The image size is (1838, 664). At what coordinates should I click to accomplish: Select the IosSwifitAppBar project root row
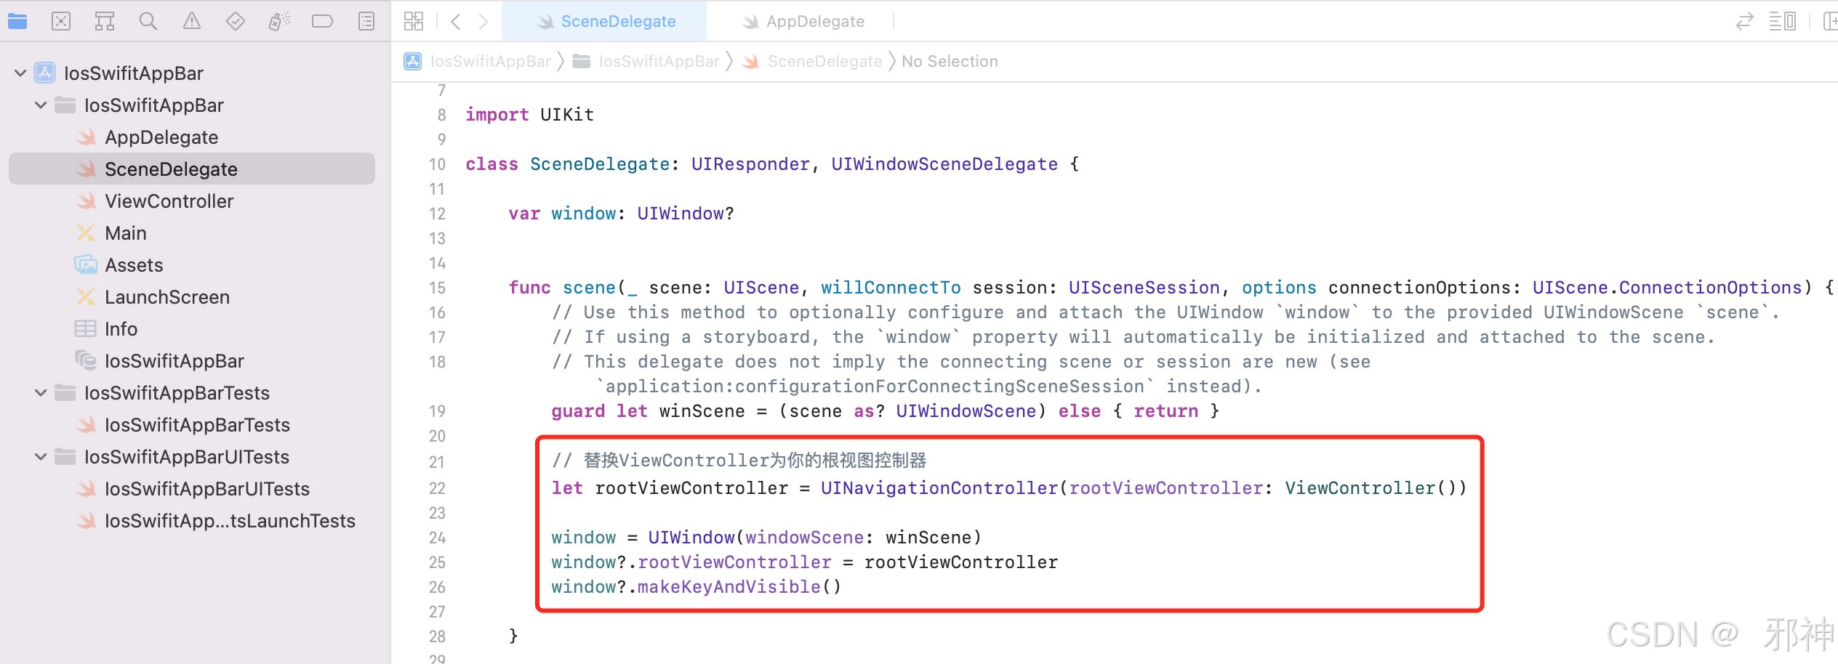(x=192, y=73)
